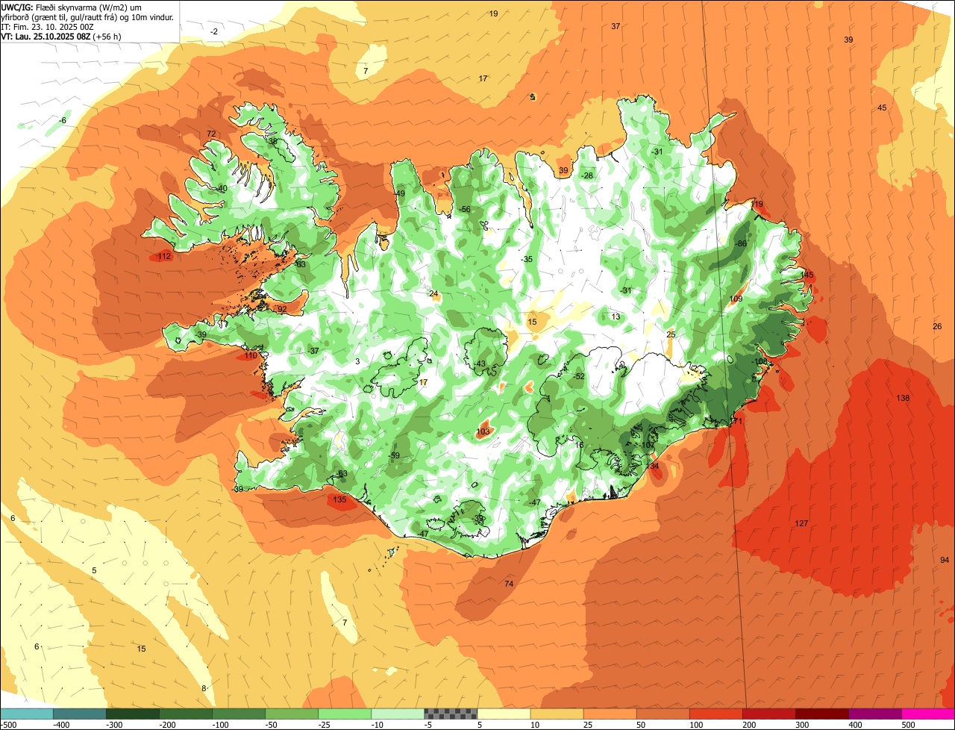Screen dimensions: 955x730
Task: Click the map value "-43"
Action: tap(480, 364)
